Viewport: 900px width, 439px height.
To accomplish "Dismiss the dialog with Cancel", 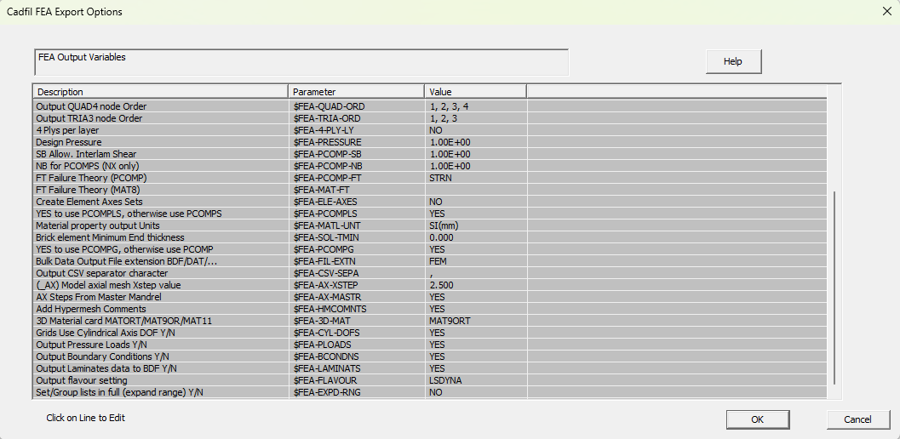I will [857, 419].
